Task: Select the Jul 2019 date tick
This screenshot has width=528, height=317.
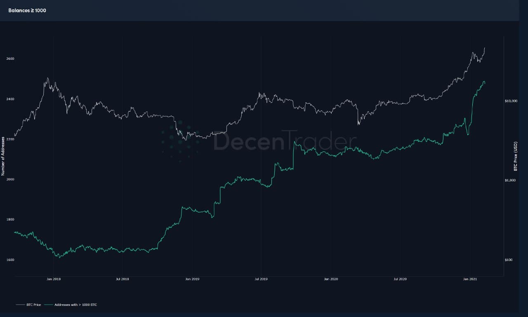Action: (x=261, y=279)
